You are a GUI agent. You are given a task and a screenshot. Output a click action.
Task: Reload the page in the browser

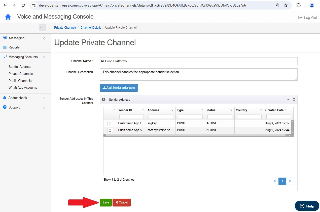tap(23, 5)
